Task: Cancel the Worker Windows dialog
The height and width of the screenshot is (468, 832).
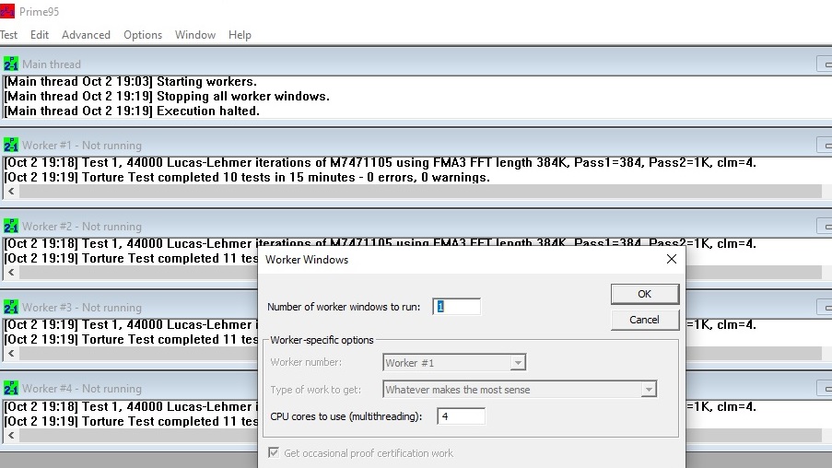Action: 645,320
